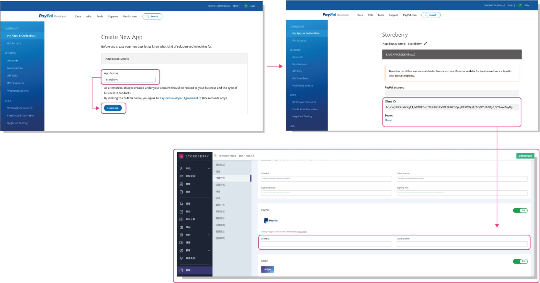This screenshot has height=283, width=540.
Task: Click the person icon beside 你好 in Storeberry sidebar
Action: (x=181, y=168)
